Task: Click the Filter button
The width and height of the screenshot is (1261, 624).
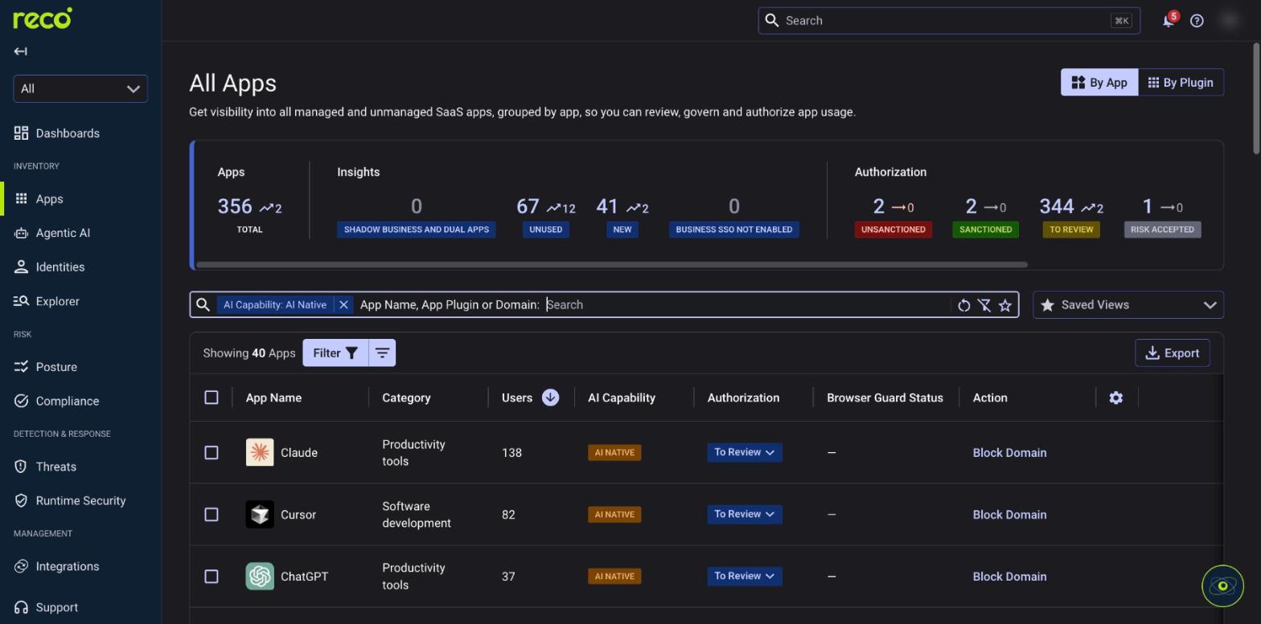Action: [x=335, y=353]
